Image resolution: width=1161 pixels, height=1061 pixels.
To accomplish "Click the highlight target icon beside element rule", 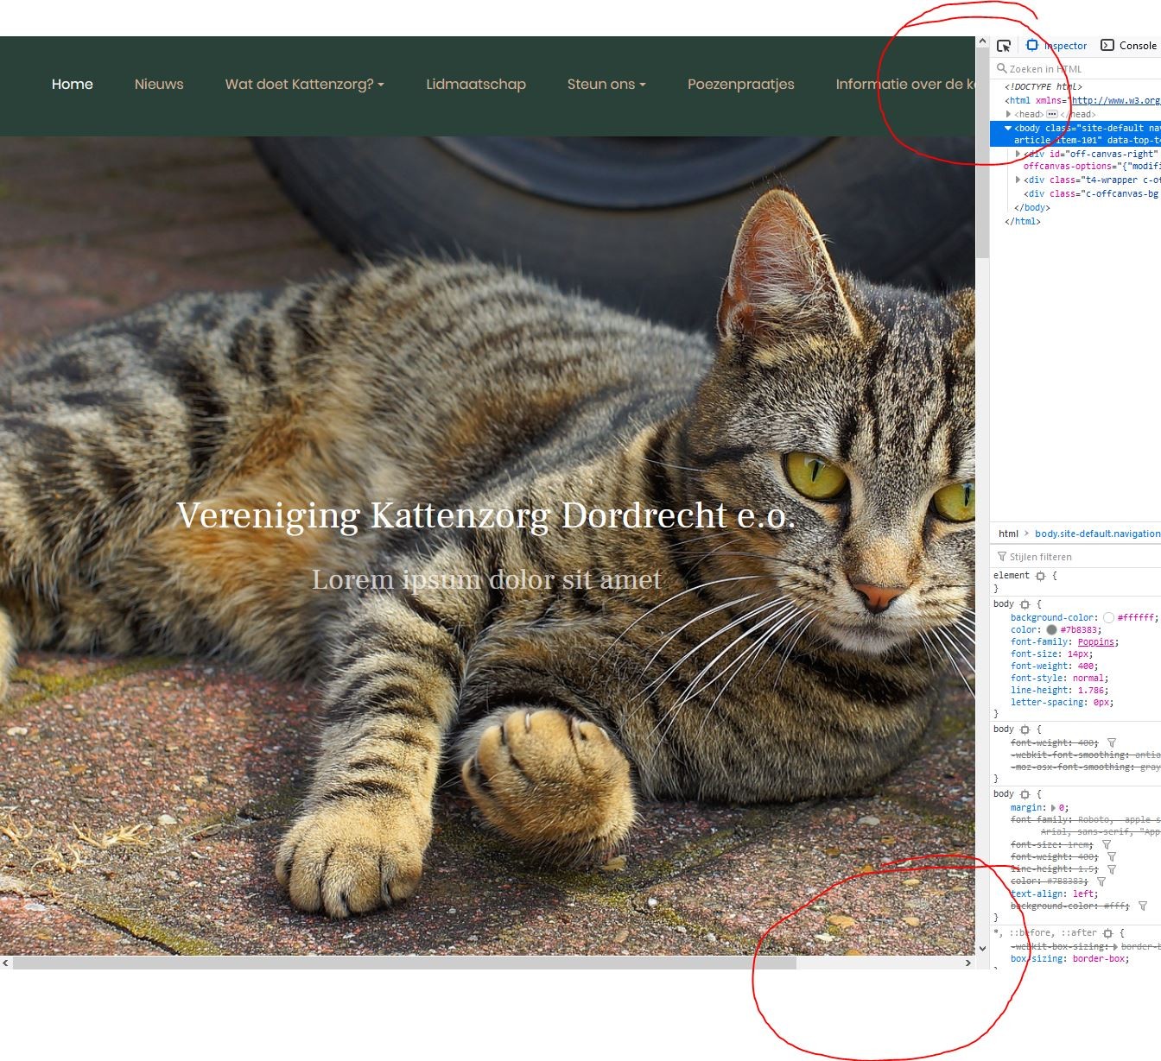I will pos(1041,576).
